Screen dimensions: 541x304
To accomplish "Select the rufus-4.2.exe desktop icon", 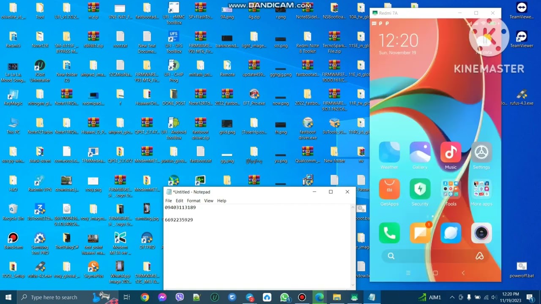I will coord(40,270).
